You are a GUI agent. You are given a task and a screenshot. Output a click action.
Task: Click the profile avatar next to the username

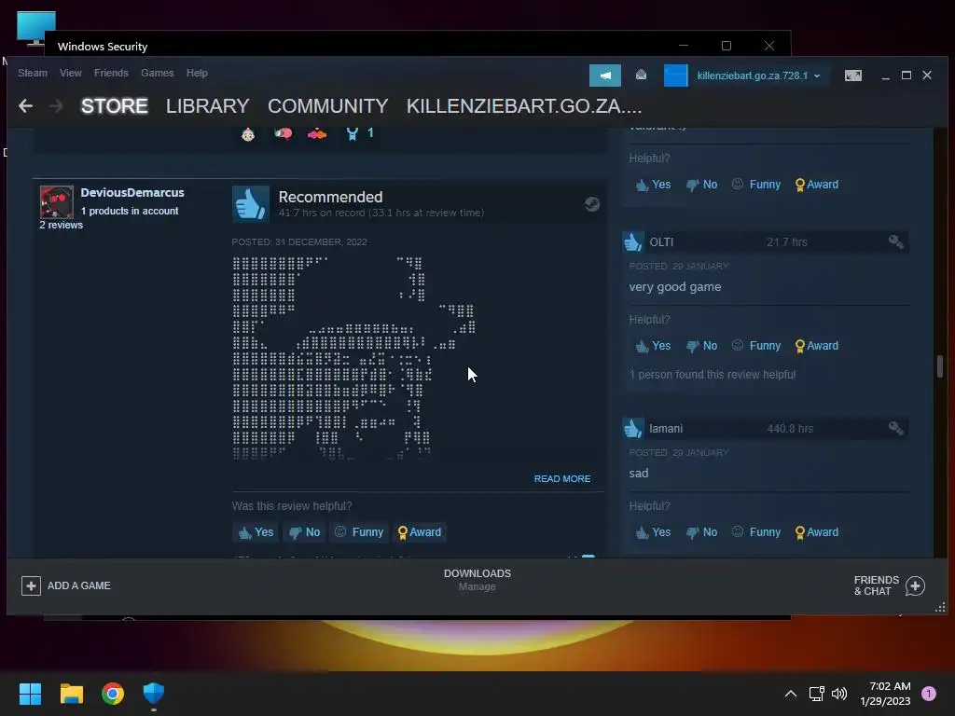click(x=675, y=76)
